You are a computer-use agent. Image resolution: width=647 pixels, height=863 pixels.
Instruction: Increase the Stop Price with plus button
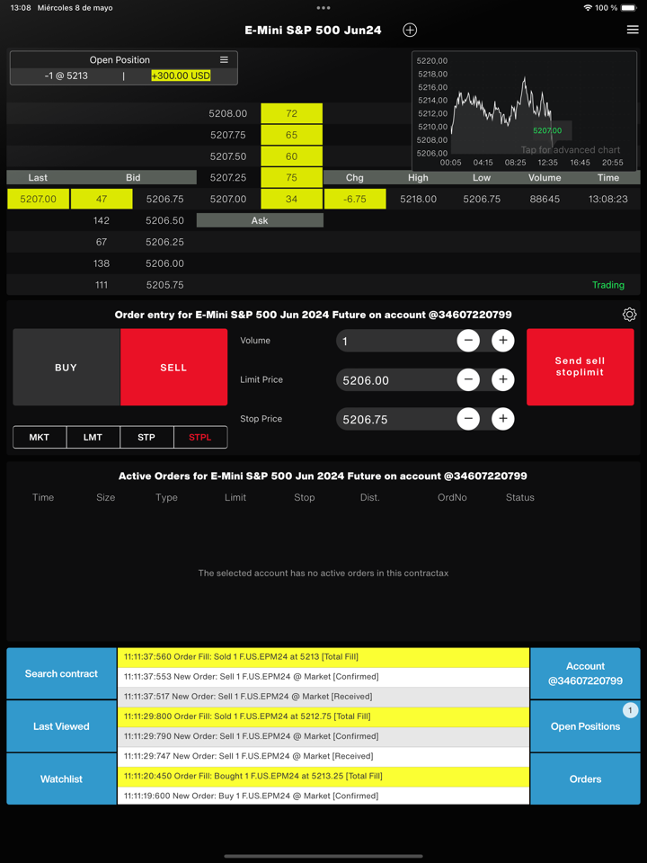(503, 419)
